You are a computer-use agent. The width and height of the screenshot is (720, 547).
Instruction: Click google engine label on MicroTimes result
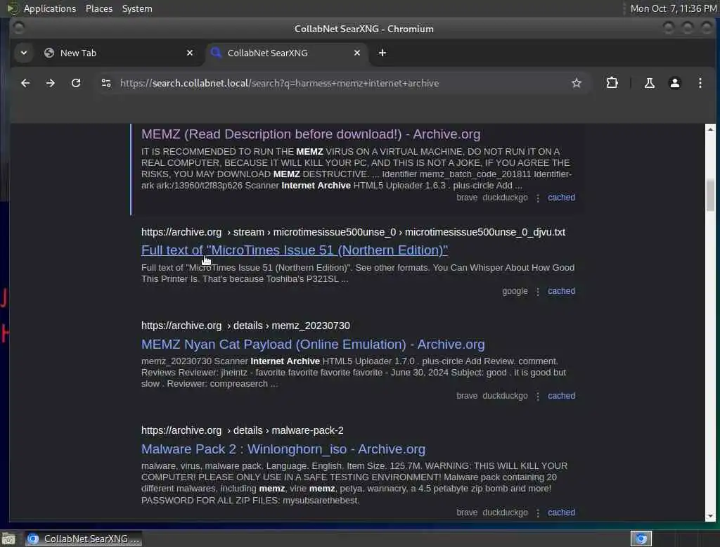[515, 291]
